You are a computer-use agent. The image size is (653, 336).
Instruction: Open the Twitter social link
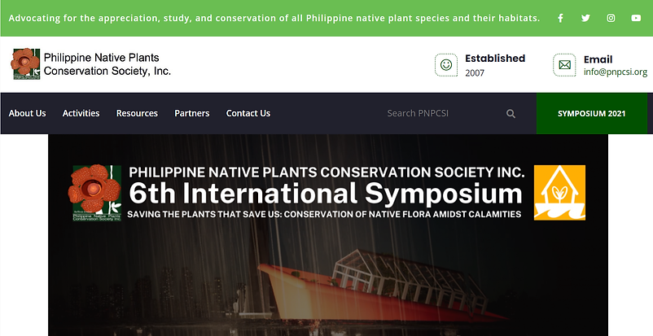pos(585,18)
